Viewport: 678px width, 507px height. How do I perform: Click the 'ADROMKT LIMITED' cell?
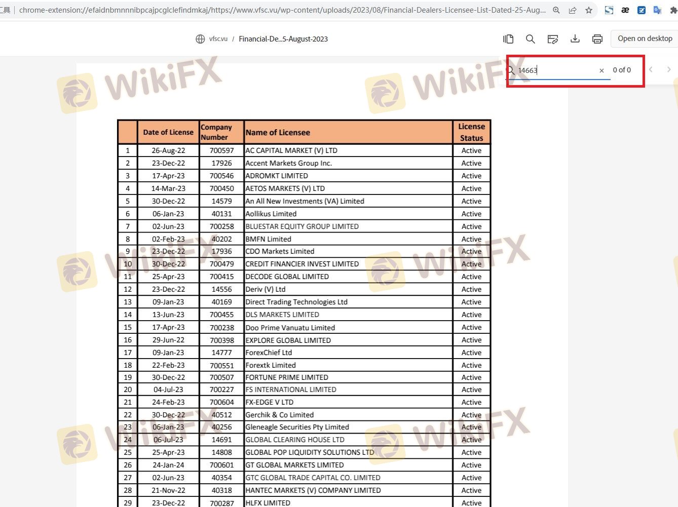click(x=348, y=176)
